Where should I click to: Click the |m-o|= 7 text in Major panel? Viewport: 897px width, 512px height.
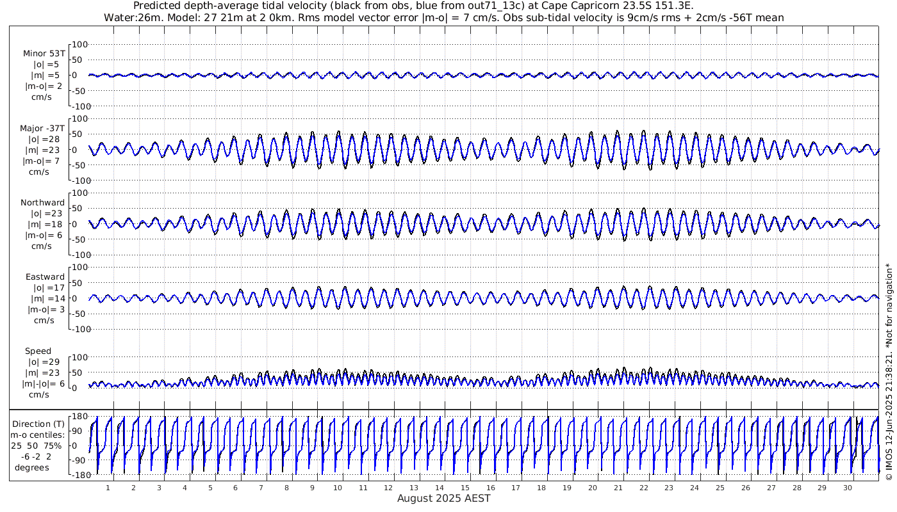[44, 161]
